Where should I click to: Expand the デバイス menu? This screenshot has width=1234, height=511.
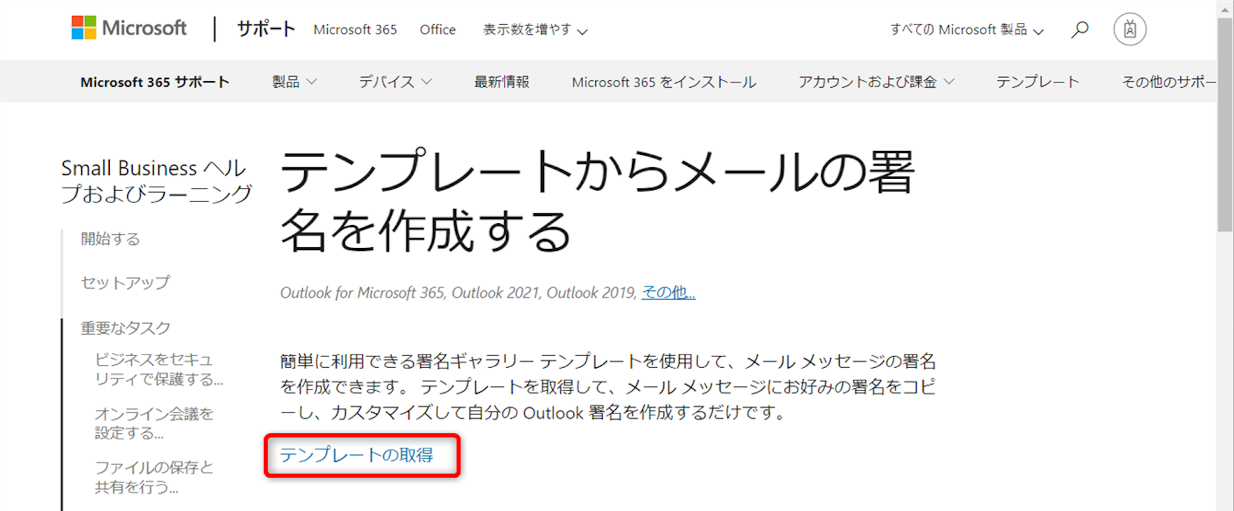(x=395, y=82)
